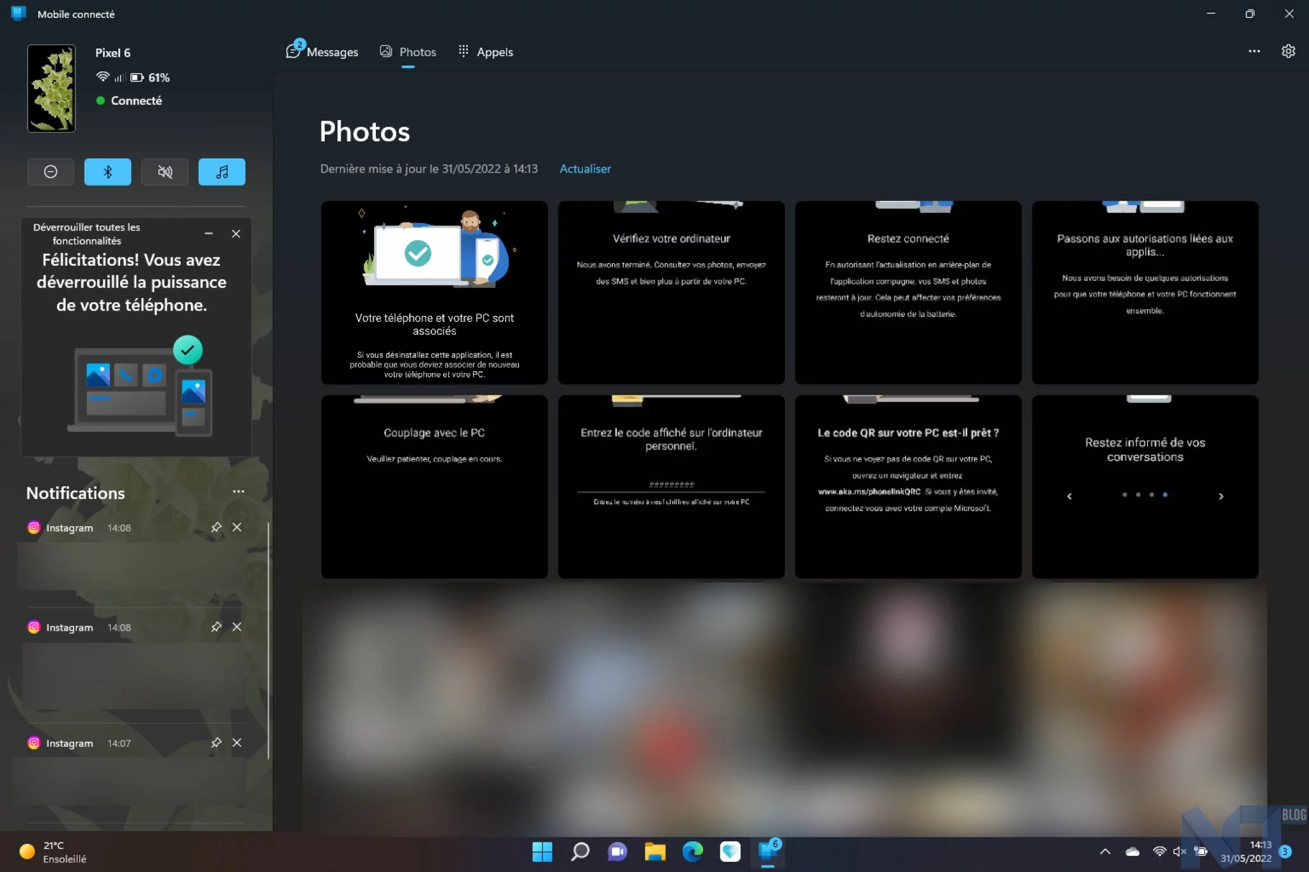1309x872 pixels.
Task: Click the 'Pixel 6' device name
Action: [x=112, y=53]
